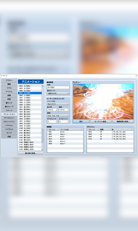Click the ターゲット変更 button
Screen dimensions: 138x231
tap(101, 122)
